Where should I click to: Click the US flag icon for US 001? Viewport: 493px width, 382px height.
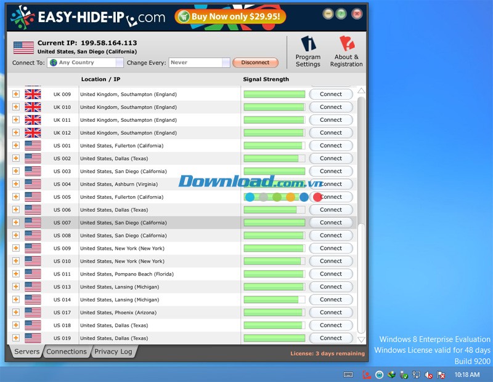point(32,146)
